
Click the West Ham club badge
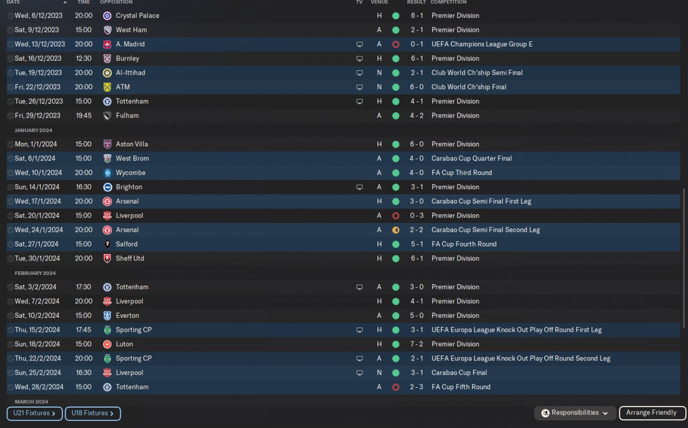[107, 30]
